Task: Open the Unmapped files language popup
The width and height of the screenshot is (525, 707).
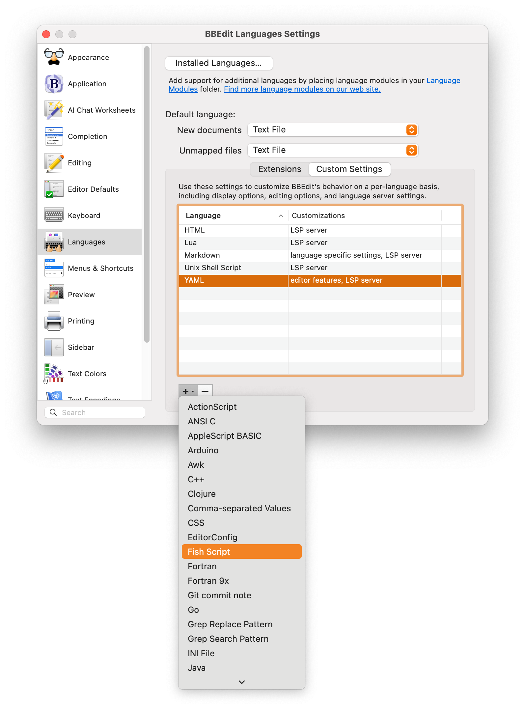Action: [333, 150]
